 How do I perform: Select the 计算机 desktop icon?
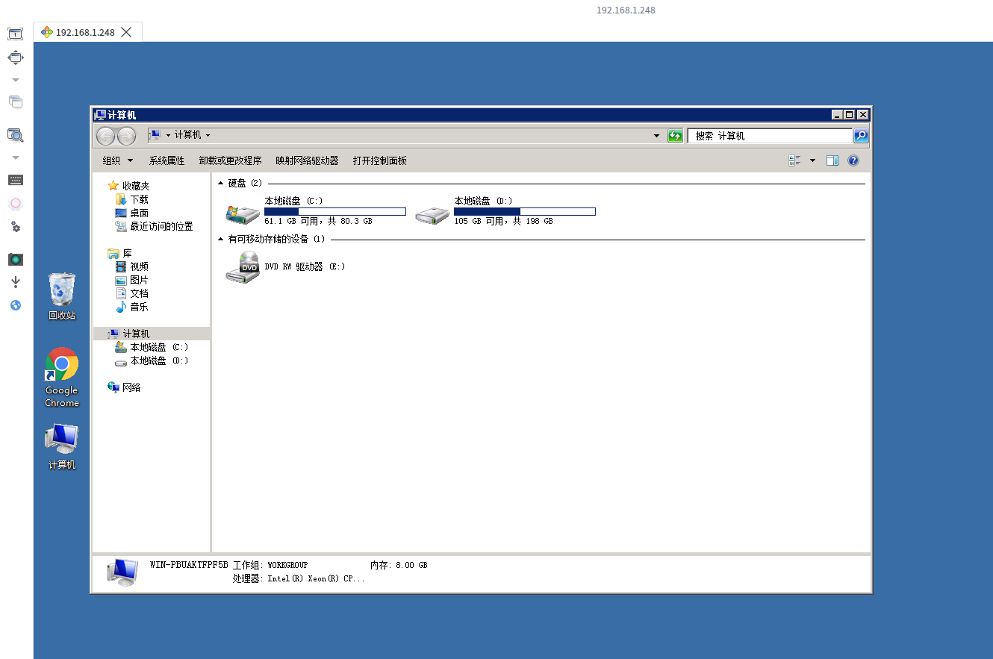coord(62,446)
